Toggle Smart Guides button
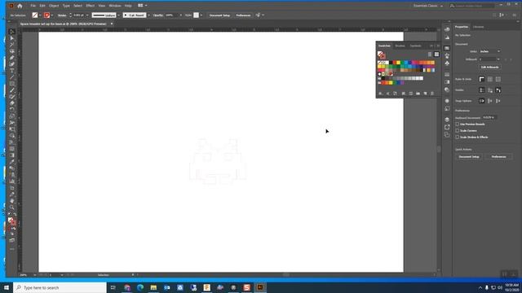Screen dimensions: 522x293 point(498,90)
